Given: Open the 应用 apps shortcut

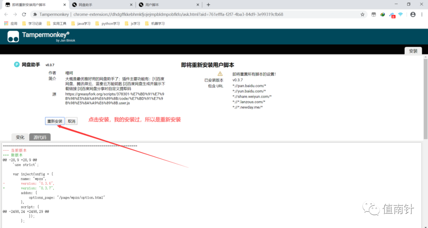Looking at the screenshot, I should 11,23.
